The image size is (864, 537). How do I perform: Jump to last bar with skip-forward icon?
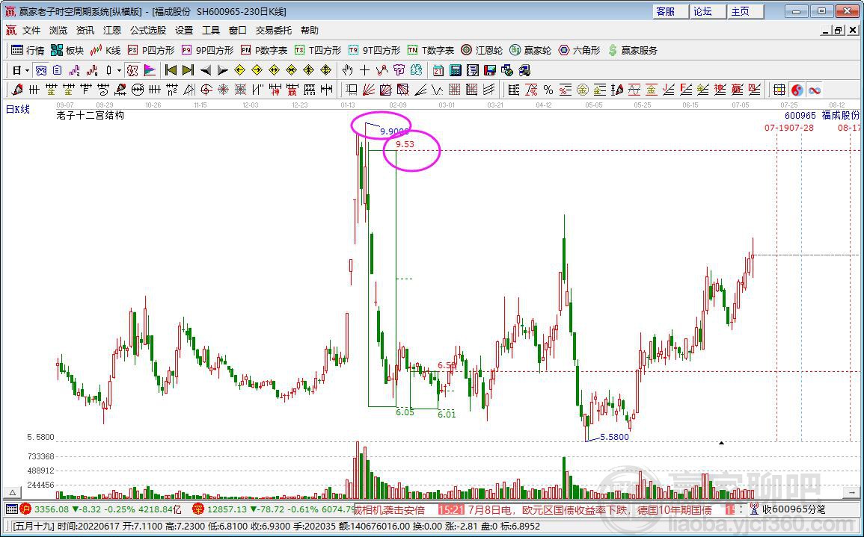coord(188,70)
